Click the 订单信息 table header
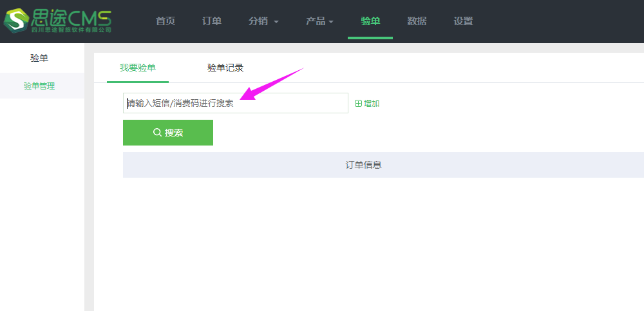 (x=364, y=165)
